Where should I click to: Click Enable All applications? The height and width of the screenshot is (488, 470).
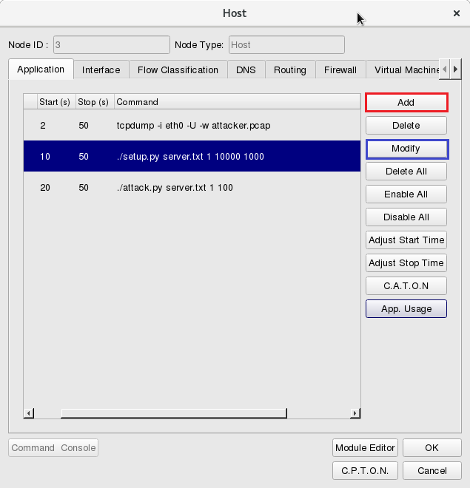[406, 194]
